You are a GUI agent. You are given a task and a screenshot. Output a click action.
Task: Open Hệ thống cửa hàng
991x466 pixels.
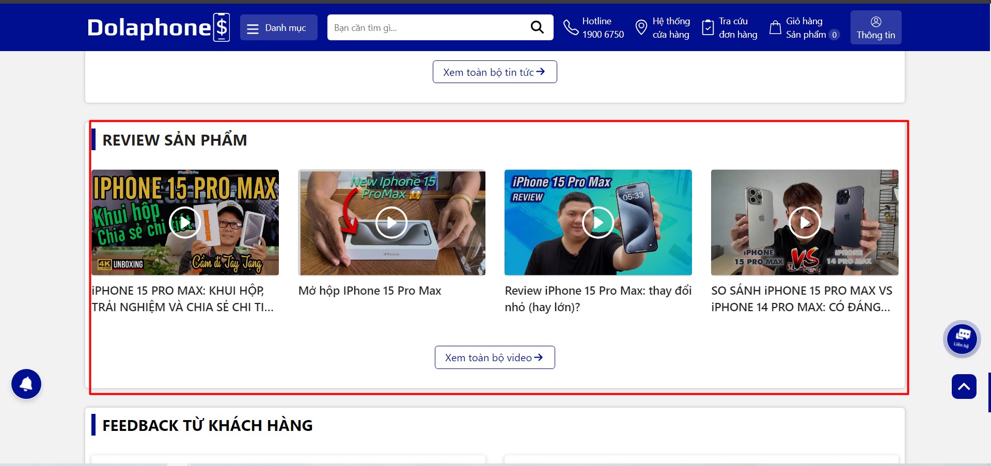pos(671,28)
